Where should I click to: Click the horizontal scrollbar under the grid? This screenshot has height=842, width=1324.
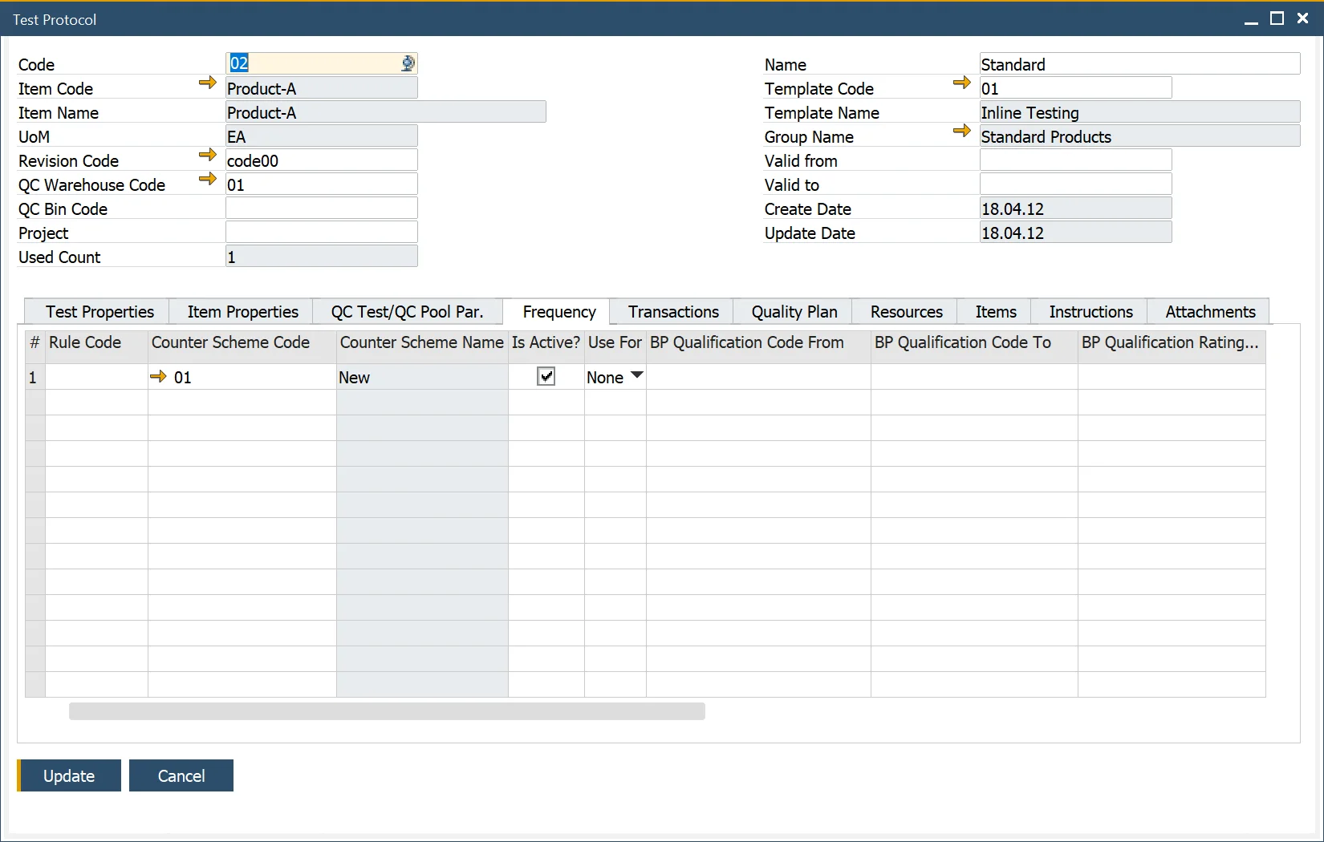pos(387,711)
